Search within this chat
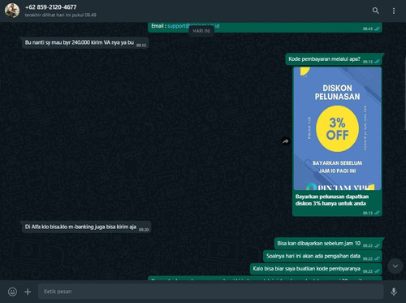The width and height of the screenshot is (406, 303). coord(375,11)
